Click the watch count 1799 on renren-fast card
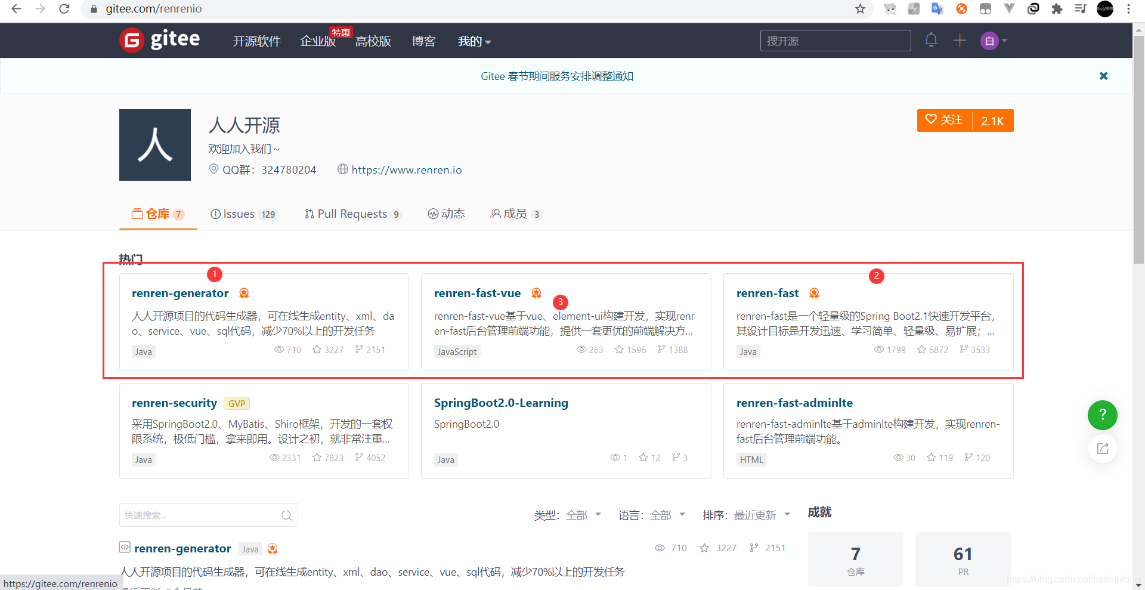The width and height of the screenshot is (1145, 590). click(890, 350)
